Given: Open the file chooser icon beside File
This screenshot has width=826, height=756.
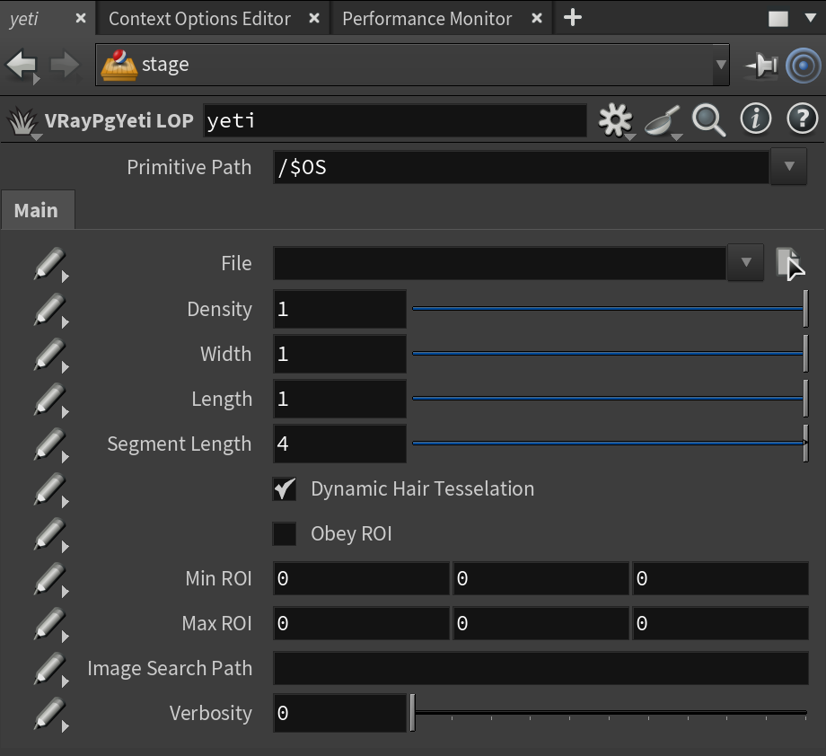Looking at the screenshot, I should [788, 262].
